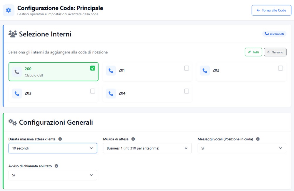This screenshot has height=191, width=294.
Task: Click info icon next to Durata massima attesa
Action: click(60, 139)
